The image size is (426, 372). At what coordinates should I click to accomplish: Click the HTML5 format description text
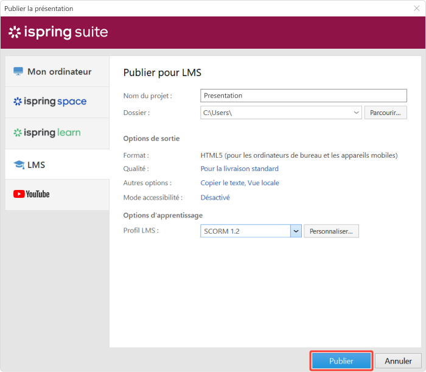(299, 155)
